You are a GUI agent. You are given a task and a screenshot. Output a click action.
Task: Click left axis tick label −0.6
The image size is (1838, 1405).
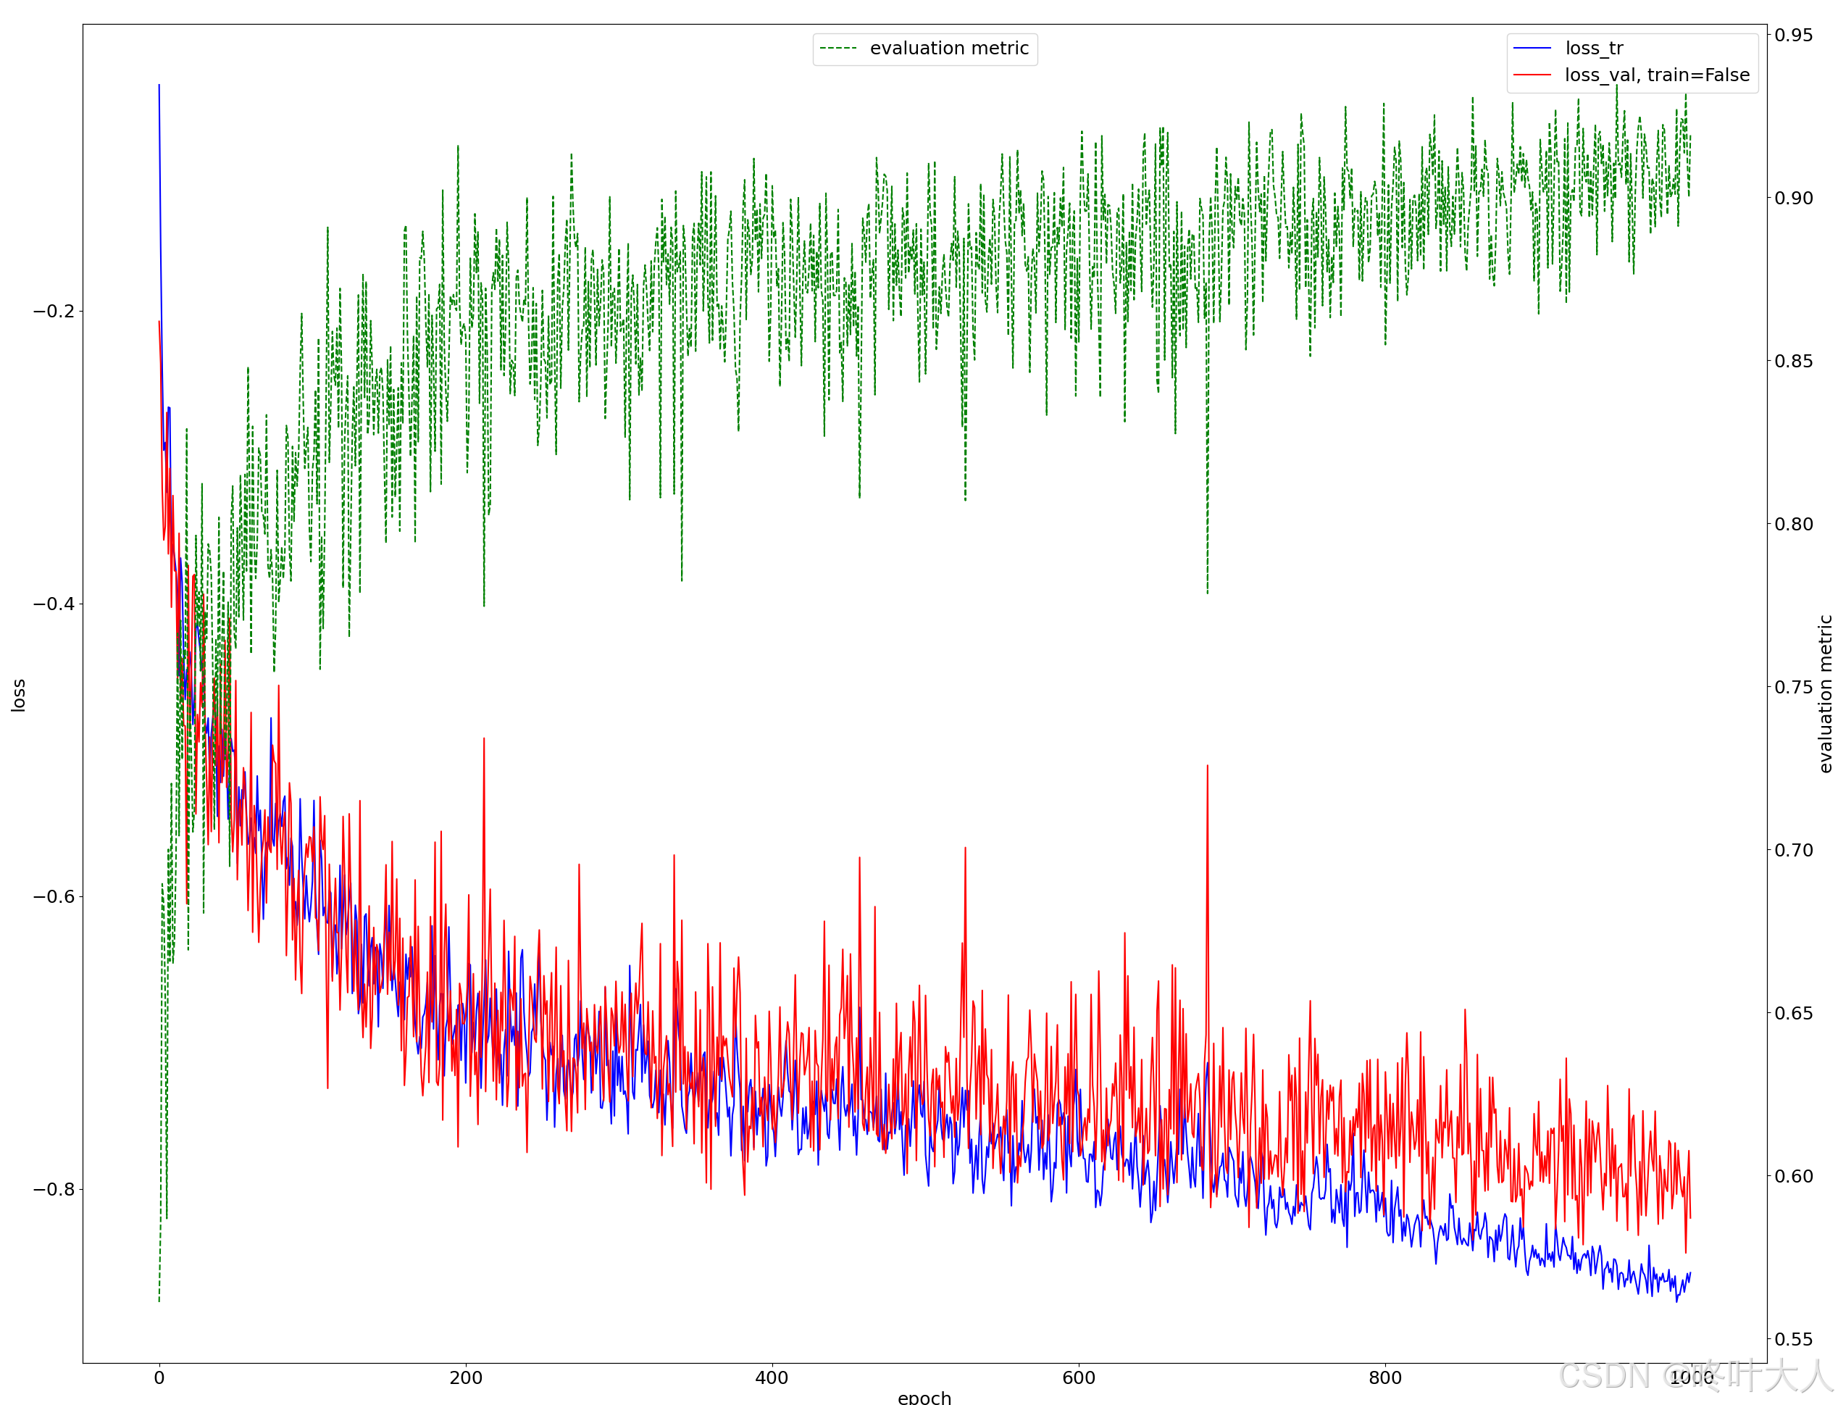click(x=54, y=896)
